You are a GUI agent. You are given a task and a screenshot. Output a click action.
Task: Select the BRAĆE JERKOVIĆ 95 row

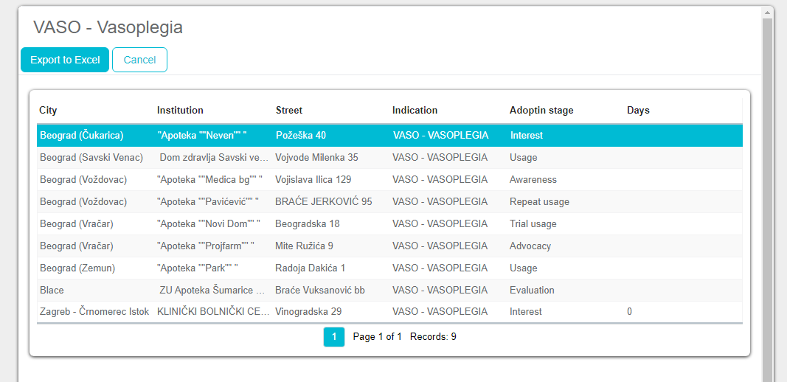323,202
